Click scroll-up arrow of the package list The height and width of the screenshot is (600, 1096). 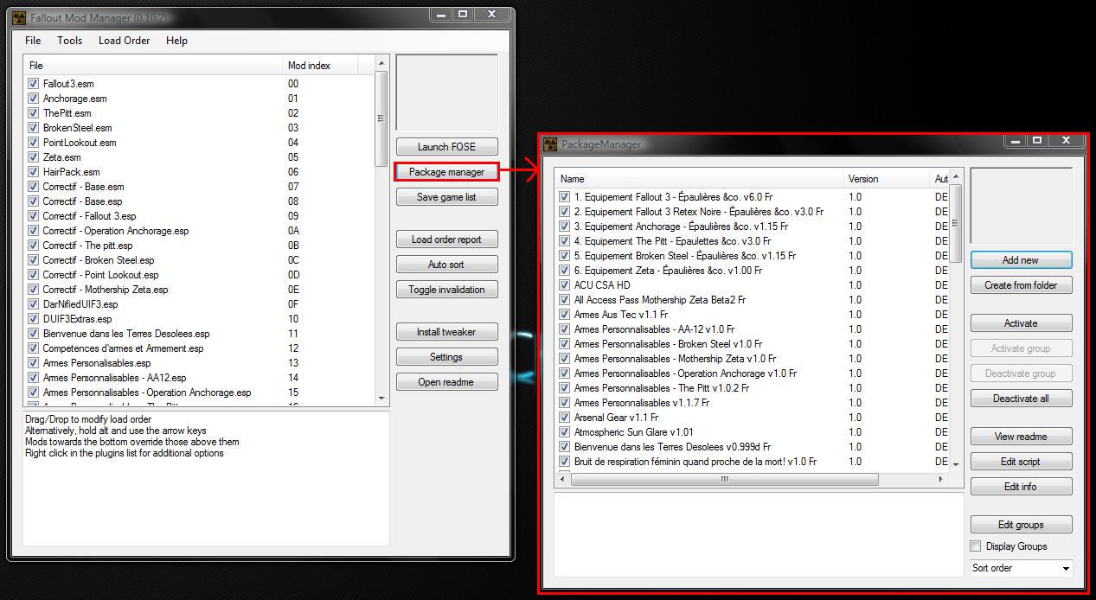click(x=956, y=178)
